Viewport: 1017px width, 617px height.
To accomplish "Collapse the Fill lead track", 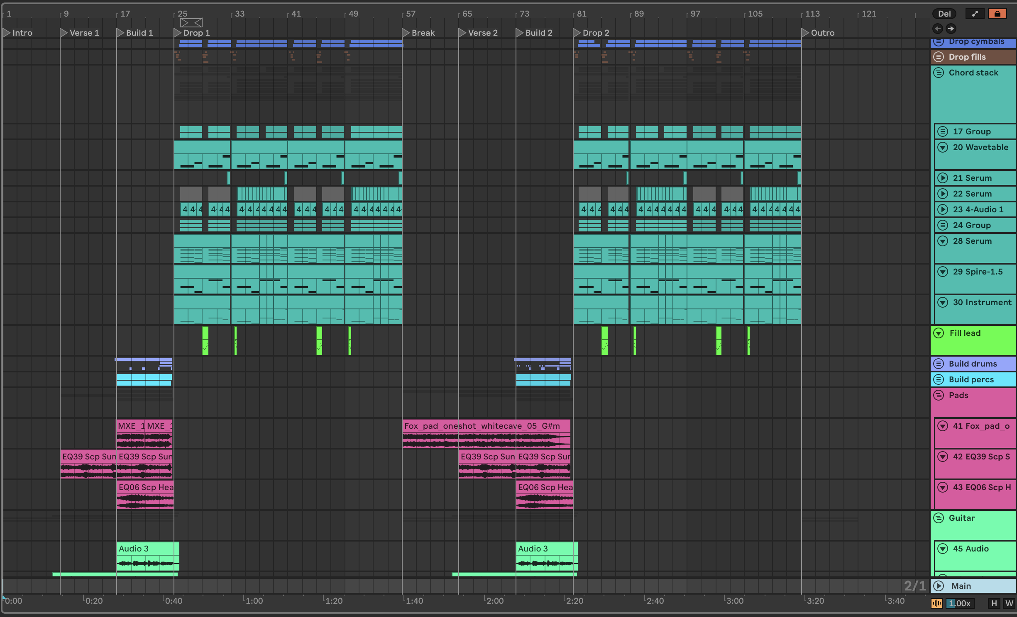I will click(x=939, y=333).
